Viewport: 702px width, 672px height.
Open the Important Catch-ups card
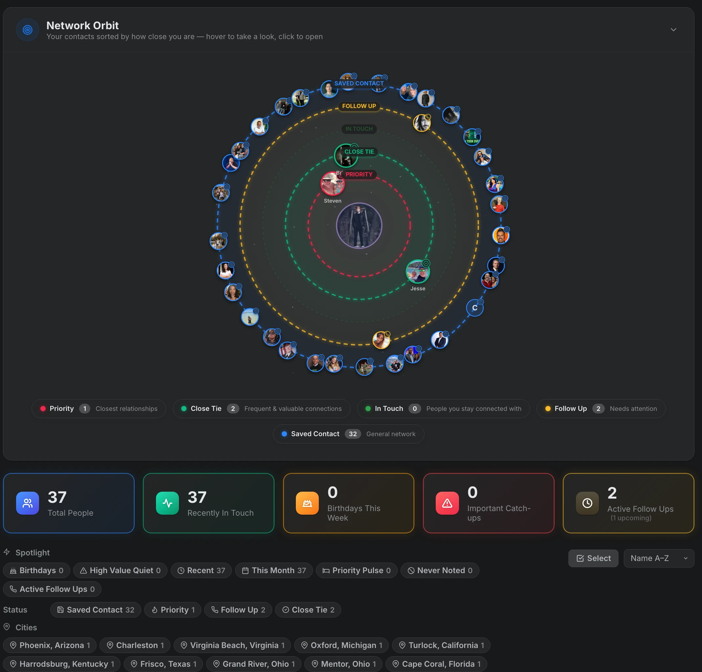(x=489, y=503)
